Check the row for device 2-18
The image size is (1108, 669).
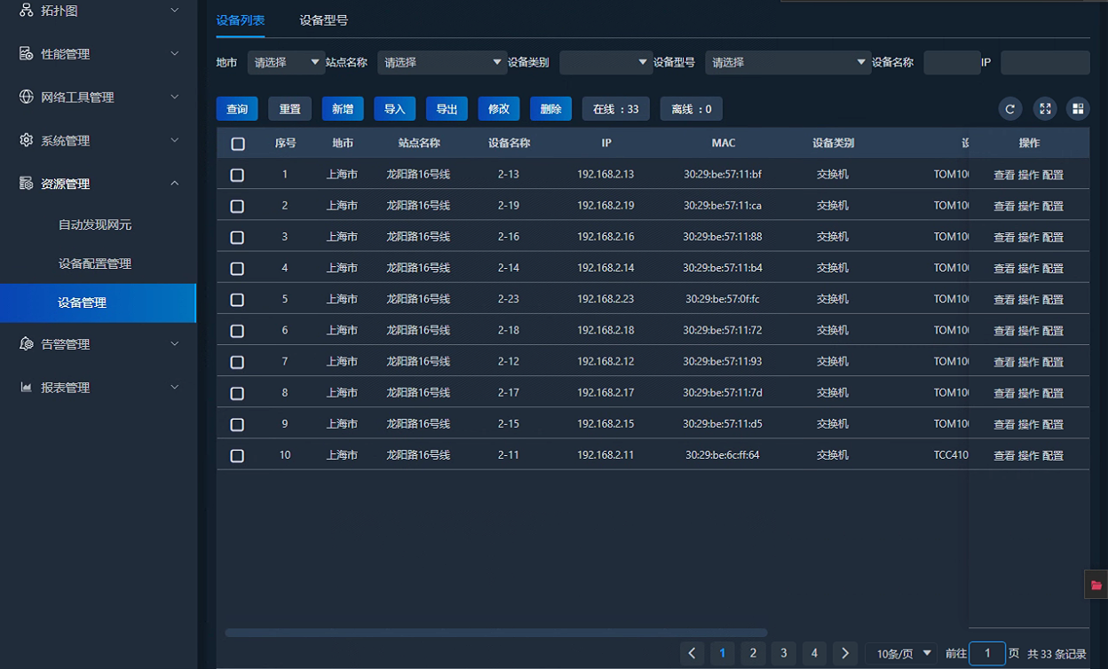point(237,331)
